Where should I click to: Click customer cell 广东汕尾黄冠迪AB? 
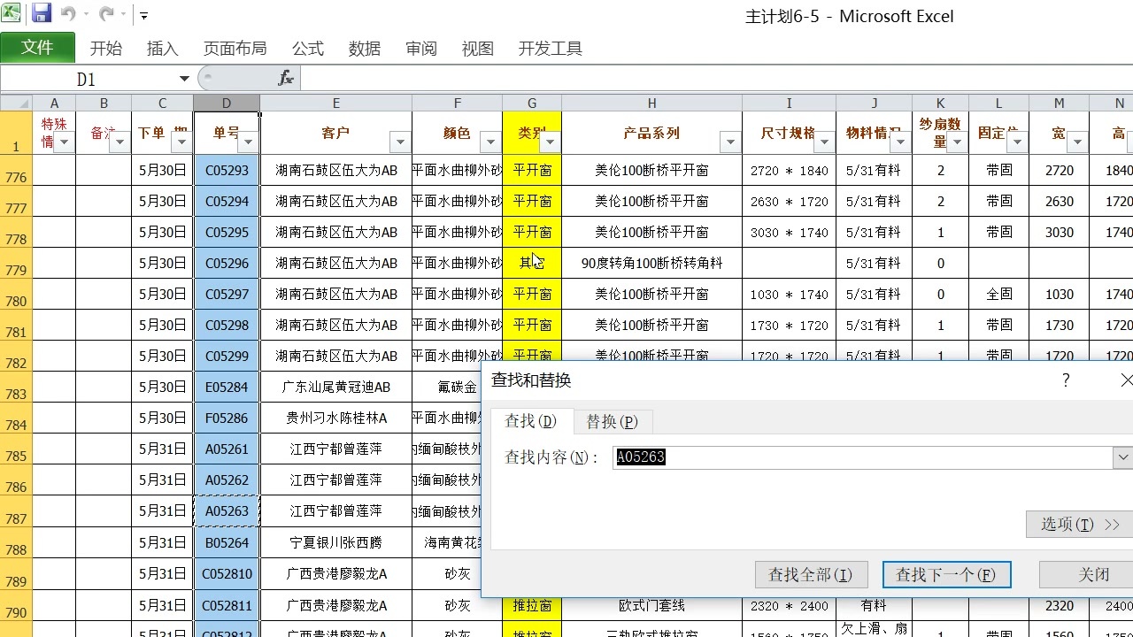coord(336,387)
